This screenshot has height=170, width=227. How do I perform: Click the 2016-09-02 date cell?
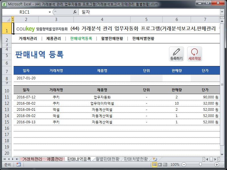[x=26, y=116]
